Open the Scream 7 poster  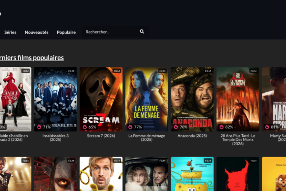(x=101, y=99)
